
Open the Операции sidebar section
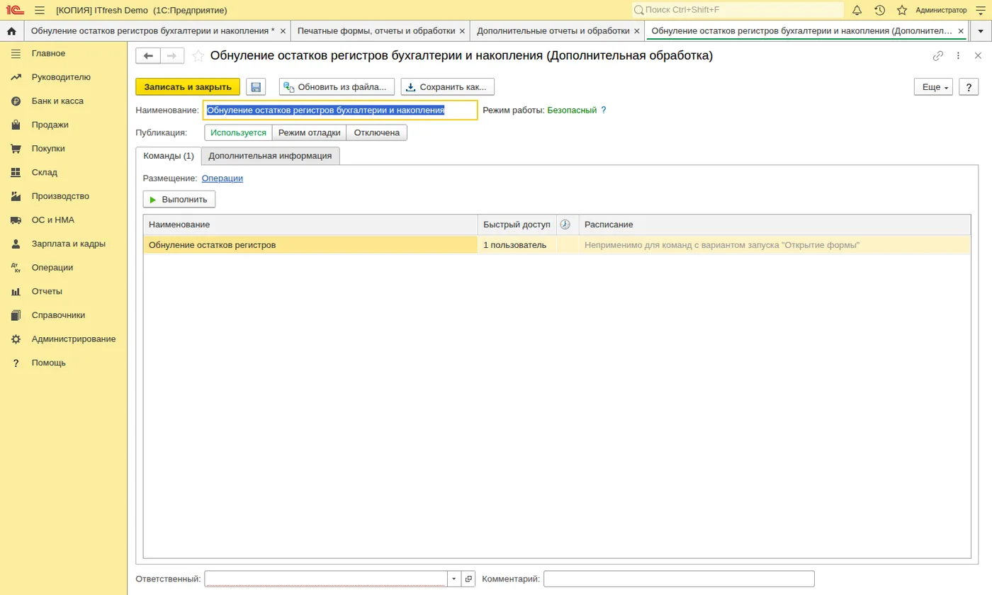(52, 267)
